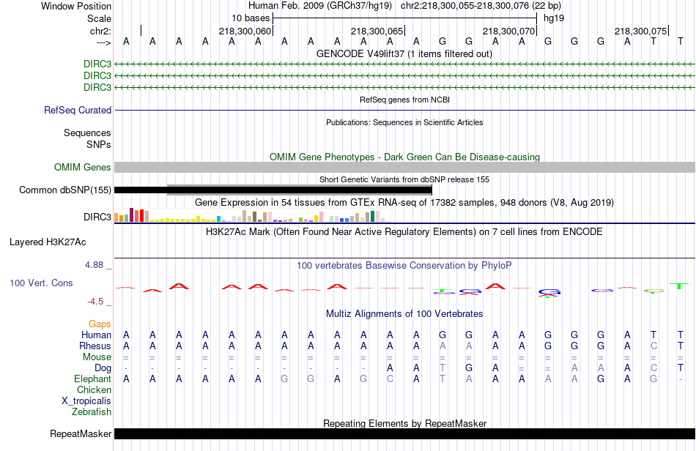Click the RepeatMasker track label
Screen dimensions: 696x451
point(81,433)
